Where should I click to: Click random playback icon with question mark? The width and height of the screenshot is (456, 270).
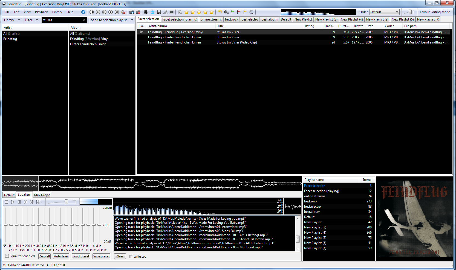point(38,202)
